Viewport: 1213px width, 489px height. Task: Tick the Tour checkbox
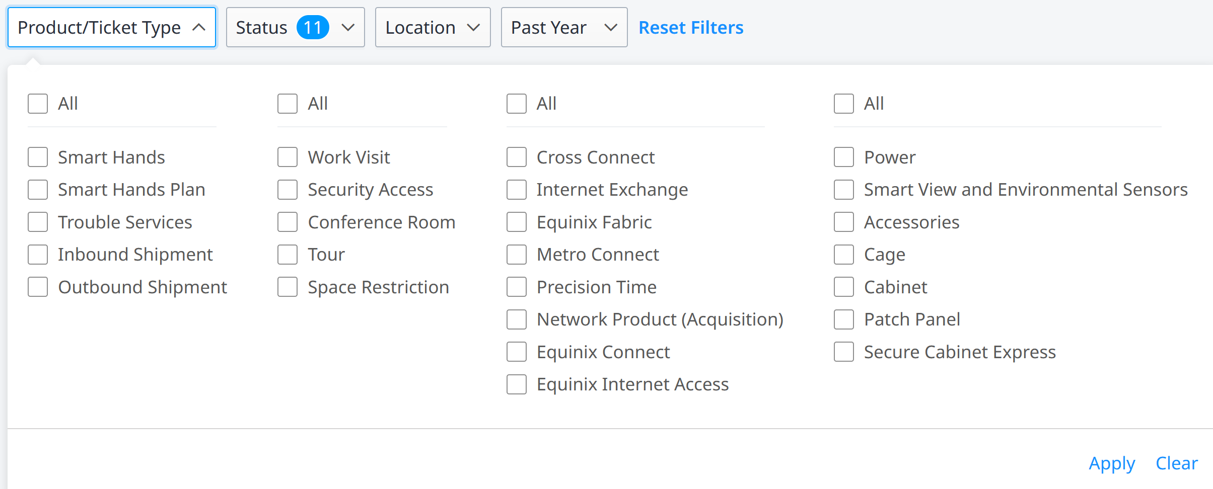click(x=288, y=255)
